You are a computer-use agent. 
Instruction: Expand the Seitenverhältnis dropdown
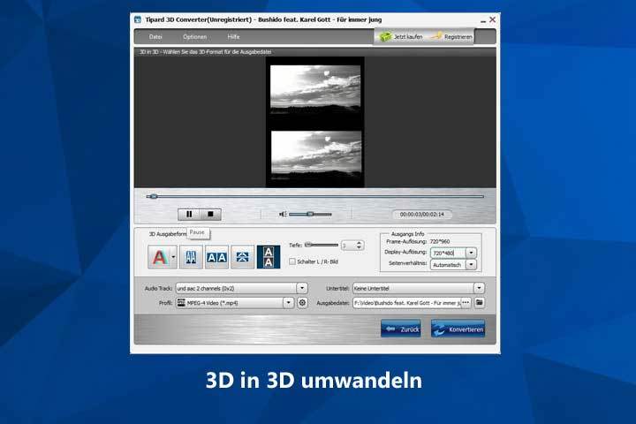tap(471, 265)
